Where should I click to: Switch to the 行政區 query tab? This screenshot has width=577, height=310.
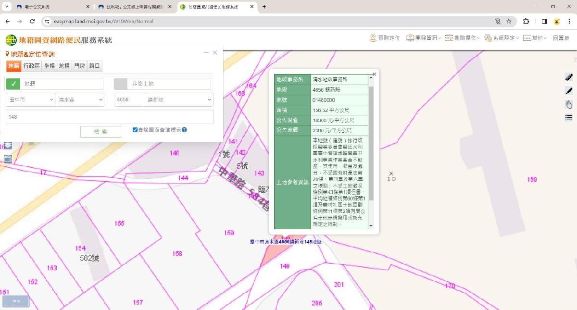point(32,66)
